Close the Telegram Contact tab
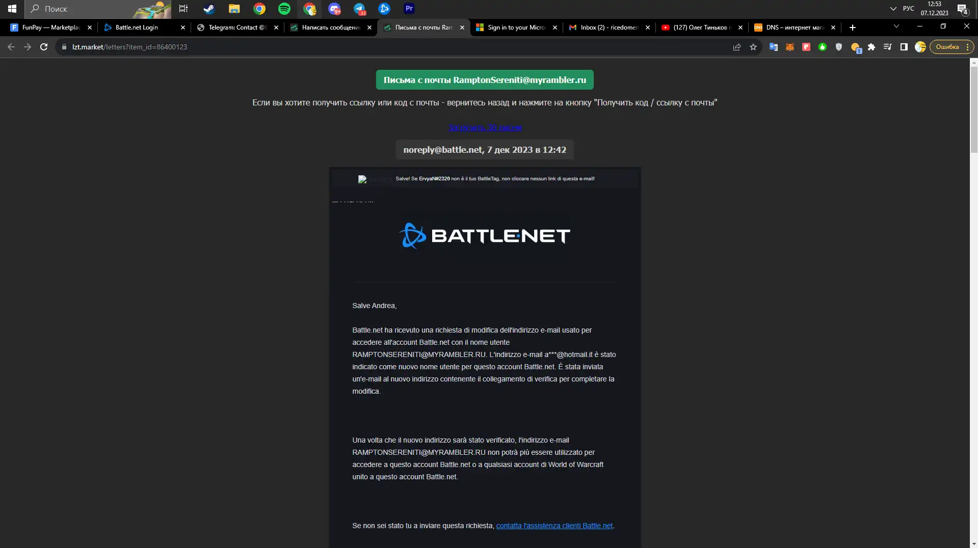This screenshot has height=548, width=978. tap(276, 28)
